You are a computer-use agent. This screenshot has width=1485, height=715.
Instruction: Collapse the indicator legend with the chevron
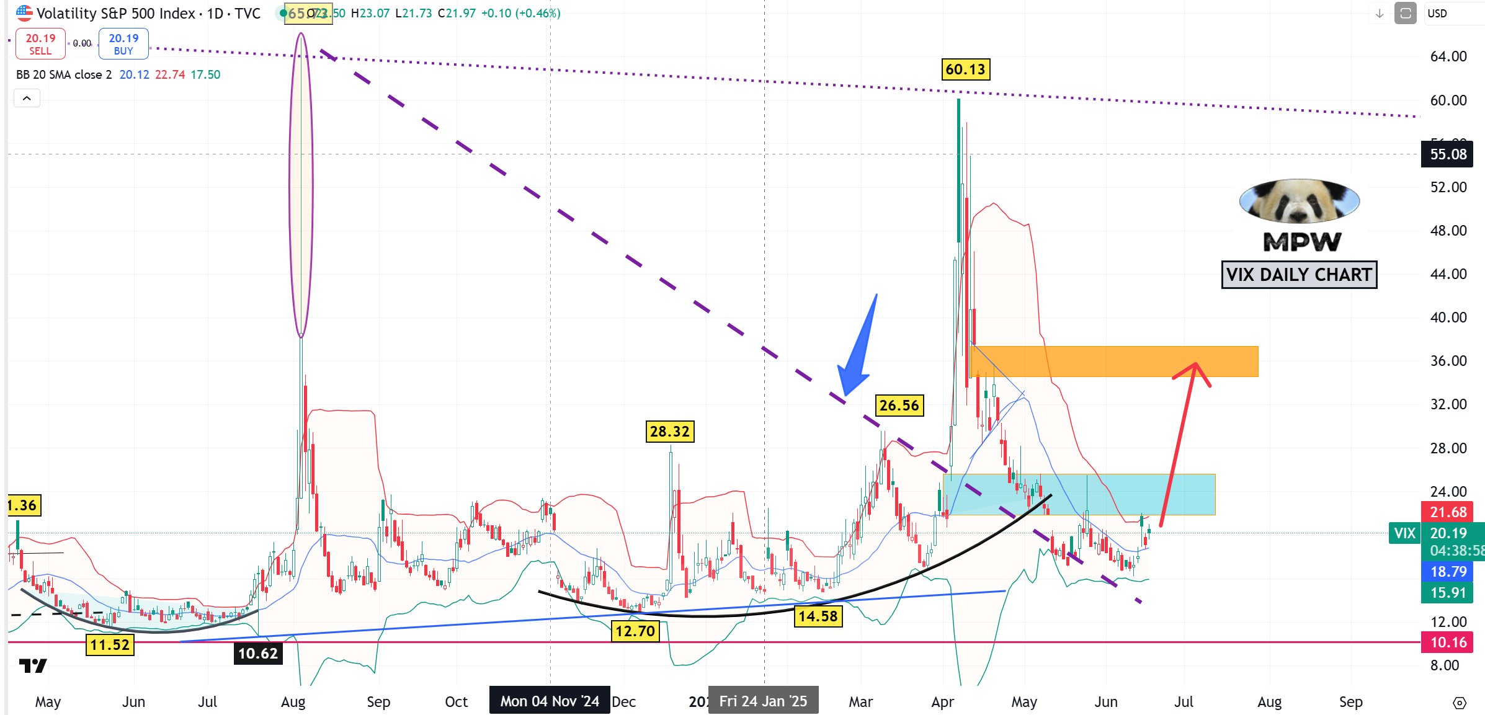(27, 98)
